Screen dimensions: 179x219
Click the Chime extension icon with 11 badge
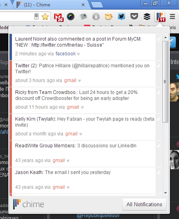coord(160,17)
